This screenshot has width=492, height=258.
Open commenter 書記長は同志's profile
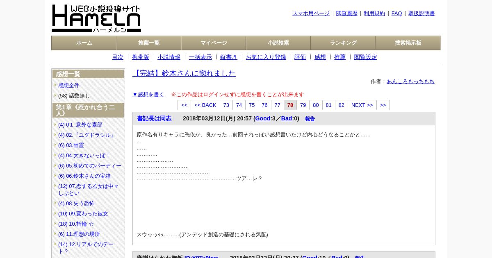[154, 118]
